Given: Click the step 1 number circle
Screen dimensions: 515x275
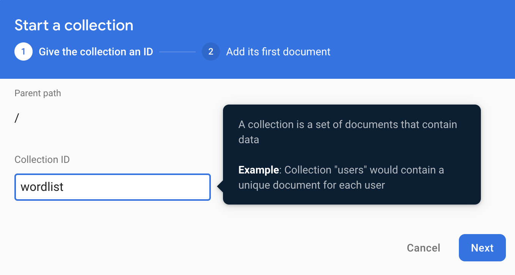Looking at the screenshot, I should coord(24,52).
